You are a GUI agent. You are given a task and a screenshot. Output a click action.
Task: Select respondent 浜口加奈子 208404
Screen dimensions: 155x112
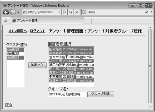71,65
